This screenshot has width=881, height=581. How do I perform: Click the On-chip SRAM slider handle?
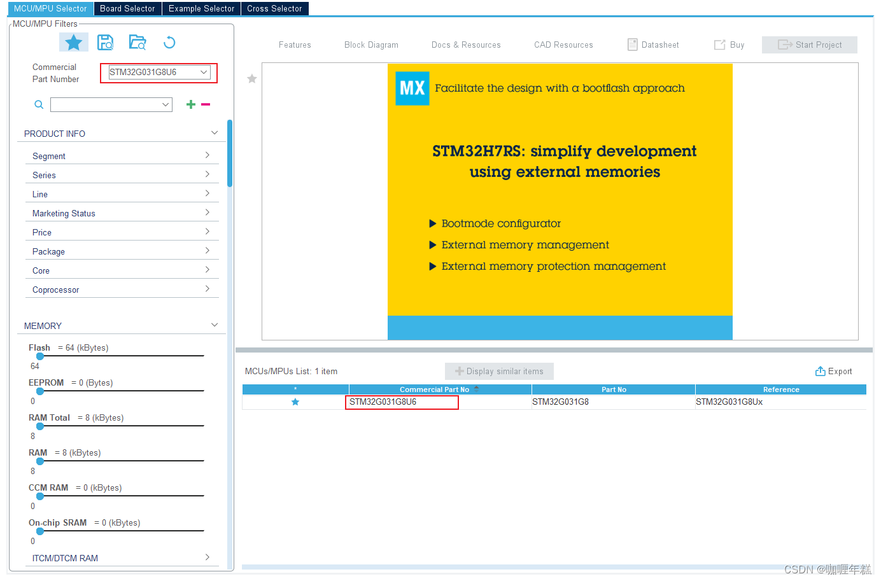click(40, 531)
